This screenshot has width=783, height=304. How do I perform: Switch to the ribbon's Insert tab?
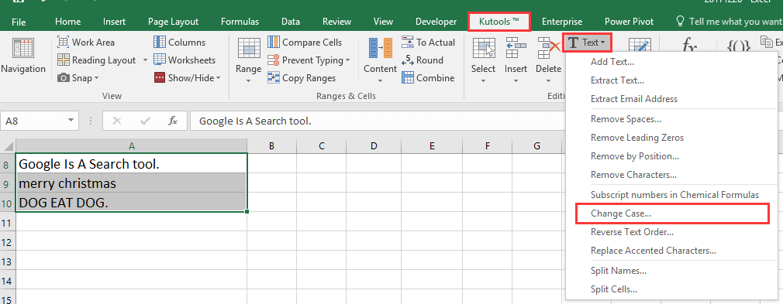[x=115, y=22]
